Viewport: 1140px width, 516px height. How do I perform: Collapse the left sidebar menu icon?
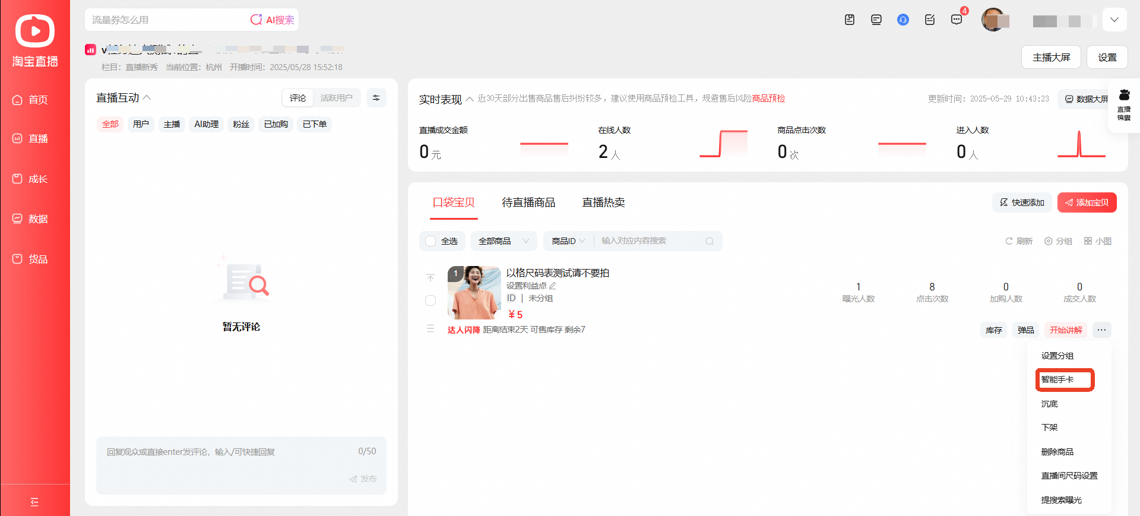click(34, 502)
